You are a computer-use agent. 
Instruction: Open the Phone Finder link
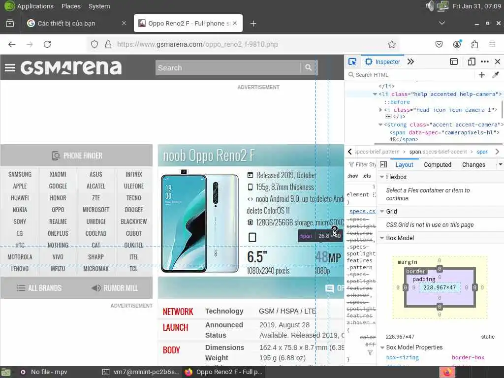pyautogui.click(x=76, y=156)
